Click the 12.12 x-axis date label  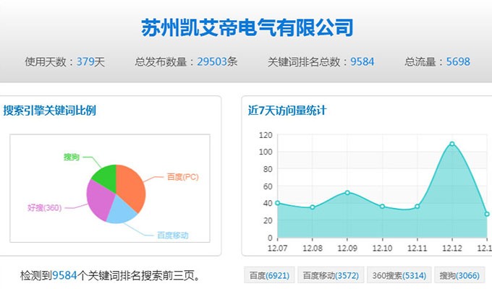click(x=452, y=249)
